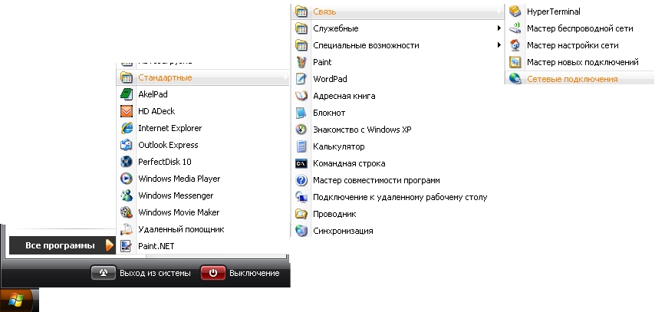The image size is (655, 312).
Task: Click the red Выключение power button
Action: (x=213, y=273)
